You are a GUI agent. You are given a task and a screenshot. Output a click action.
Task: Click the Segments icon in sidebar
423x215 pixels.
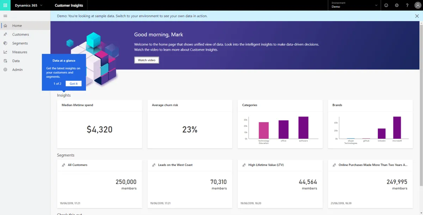coord(5,43)
